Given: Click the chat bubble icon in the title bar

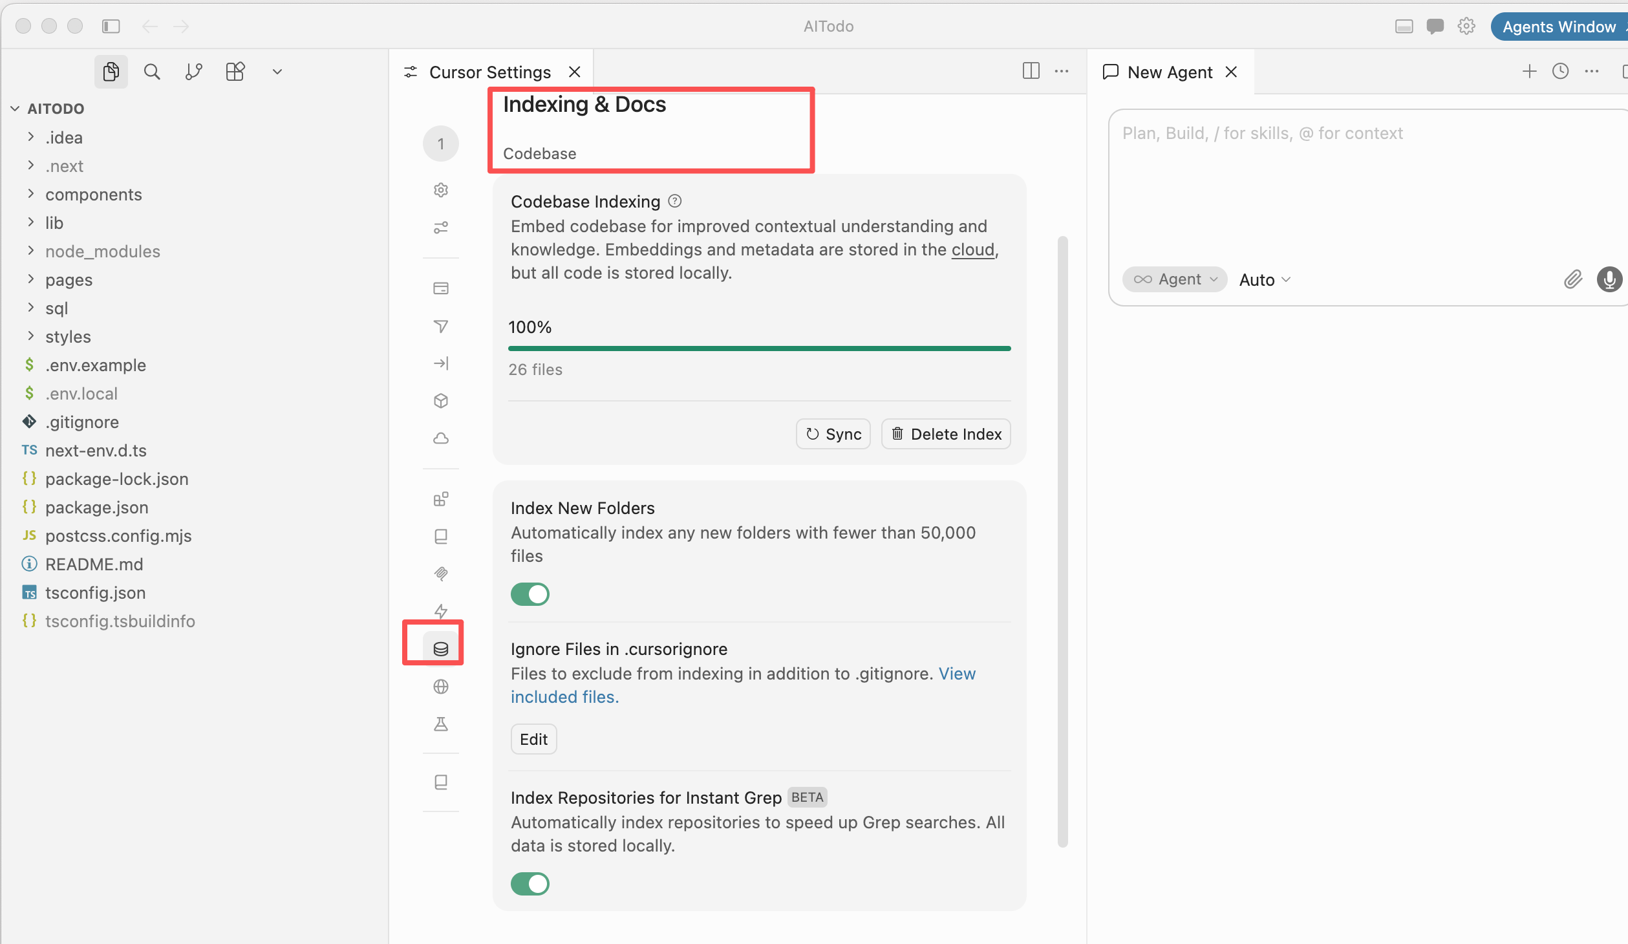Looking at the screenshot, I should pos(1435,27).
